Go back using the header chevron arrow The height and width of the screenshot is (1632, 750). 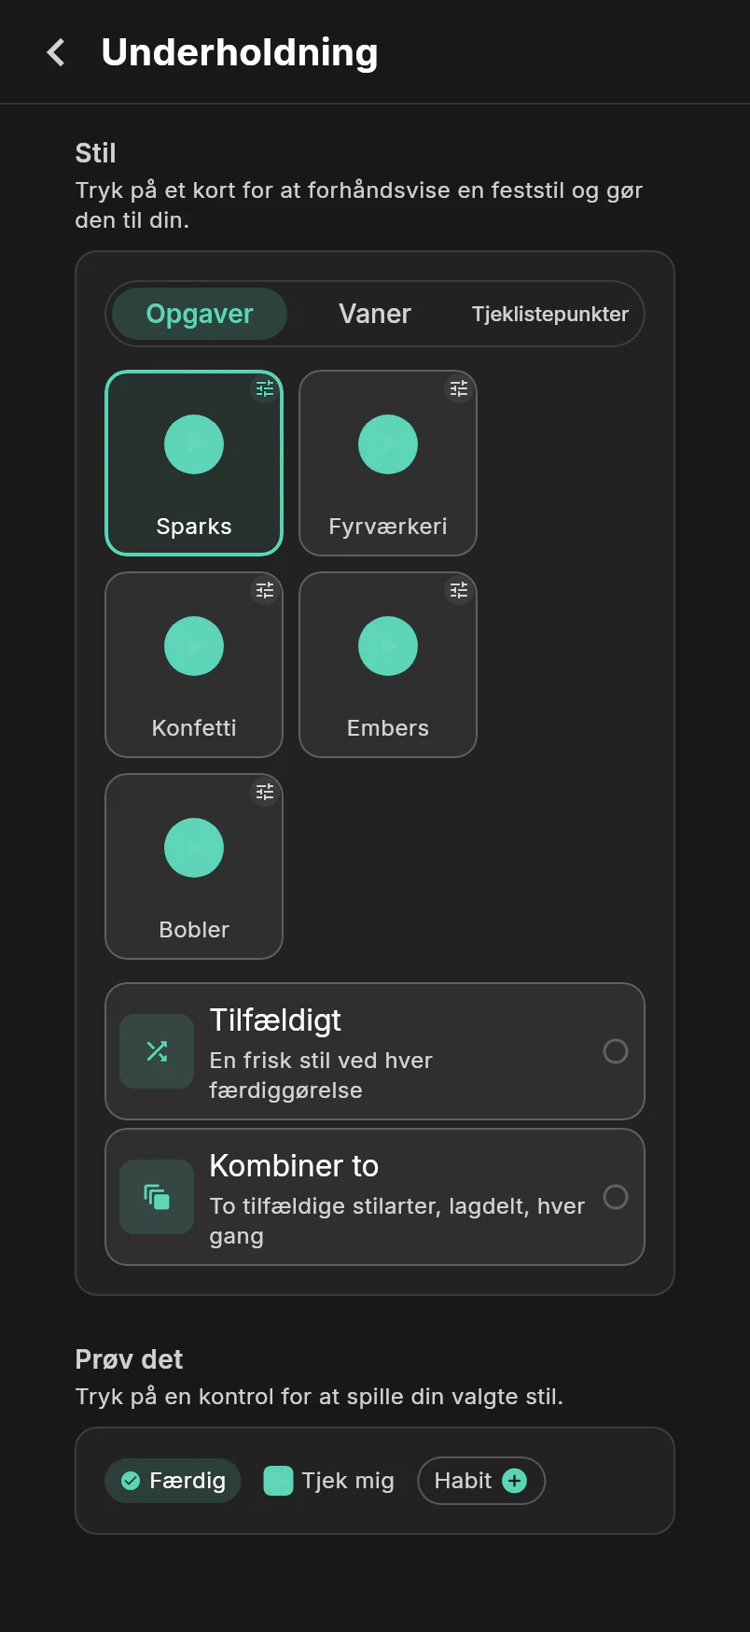click(56, 52)
